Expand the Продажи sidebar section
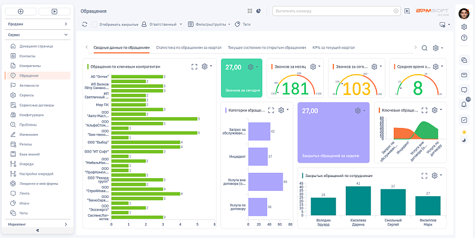The width and height of the screenshot is (475, 238). (x=38, y=24)
